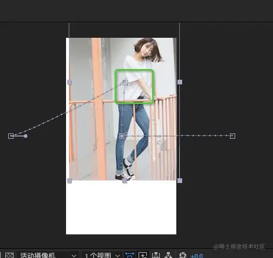
Task: Open the timeline panel icon
Action: click(156, 255)
